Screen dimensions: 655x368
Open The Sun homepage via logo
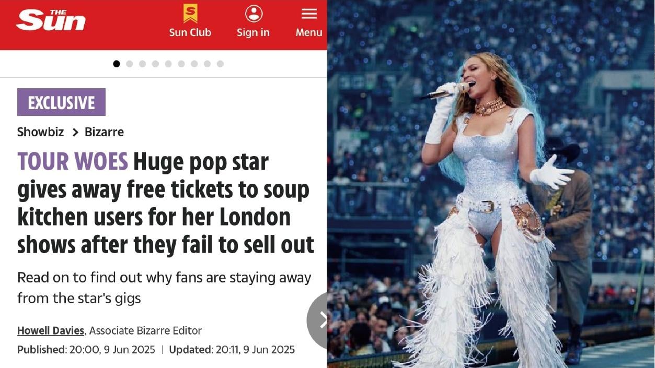click(x=51, y=20)
